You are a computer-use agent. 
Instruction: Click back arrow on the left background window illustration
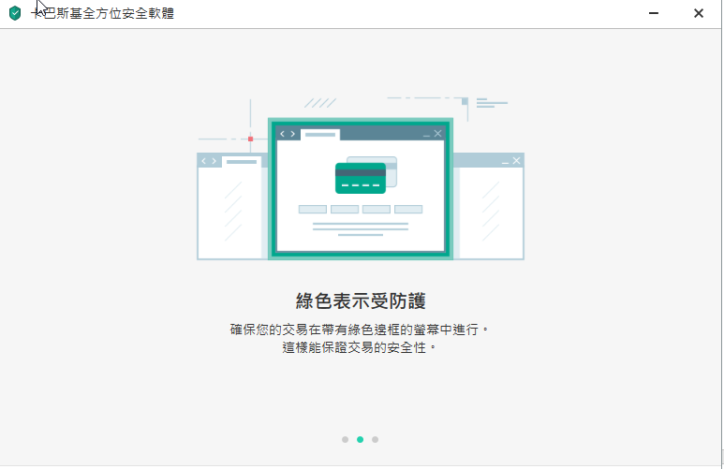click(203, 161)
